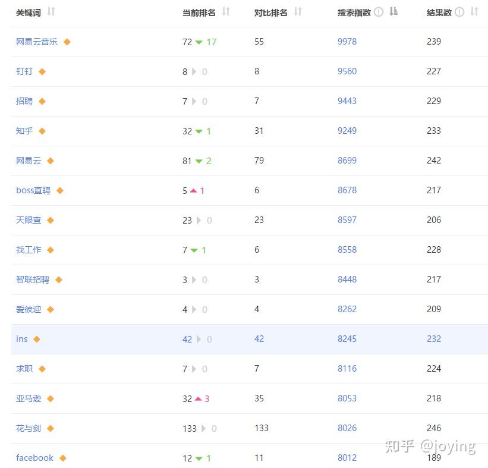The image size is (488, 468).
Task: Click the orange diamond next to ins
Action: (37, 339)
